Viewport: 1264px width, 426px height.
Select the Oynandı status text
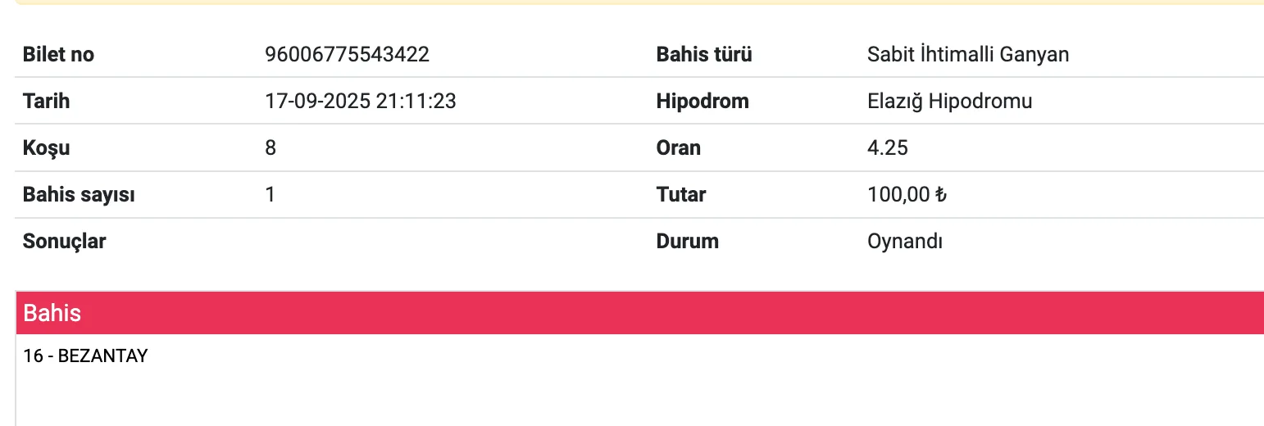tap(905, 242)
